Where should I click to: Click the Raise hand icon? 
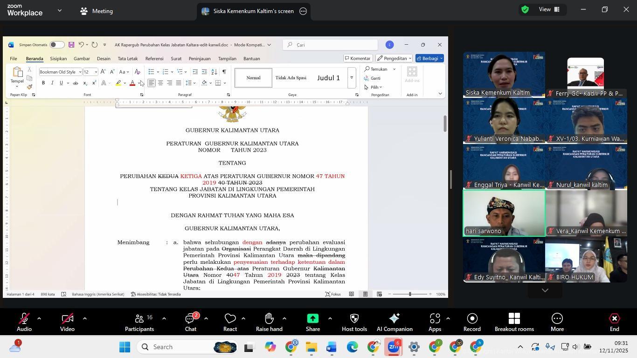tap(269, 319)
